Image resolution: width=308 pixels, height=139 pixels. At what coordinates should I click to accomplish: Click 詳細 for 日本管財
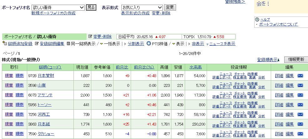(279, 76)
